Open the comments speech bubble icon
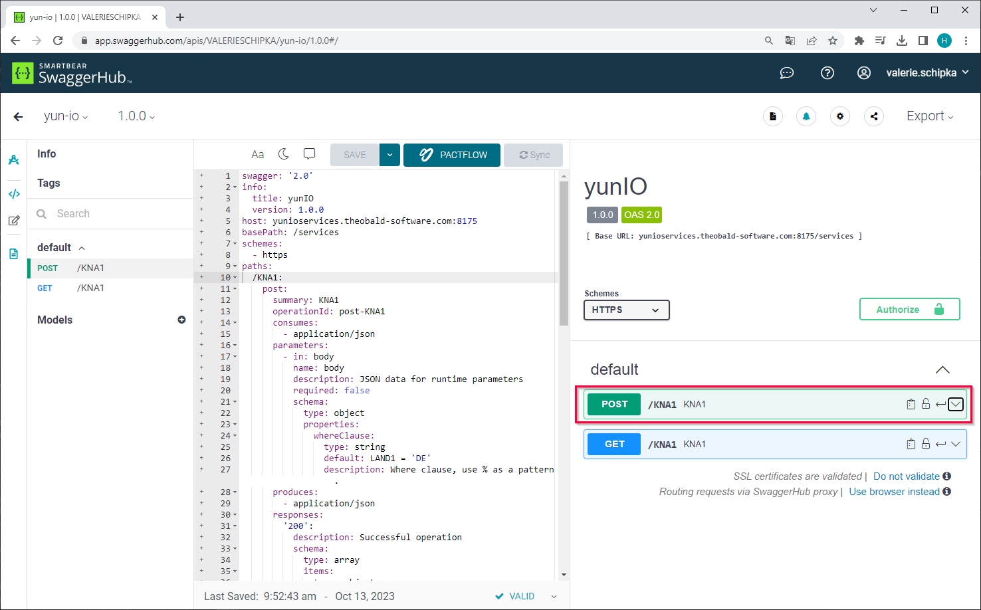Image resolution: width=981 pixels, height=610 pixels. [309, 154]
